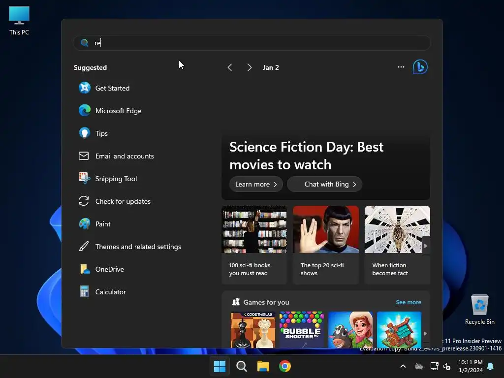
Task: Select This PC desktop icon
Action: (x=19, y=21)
